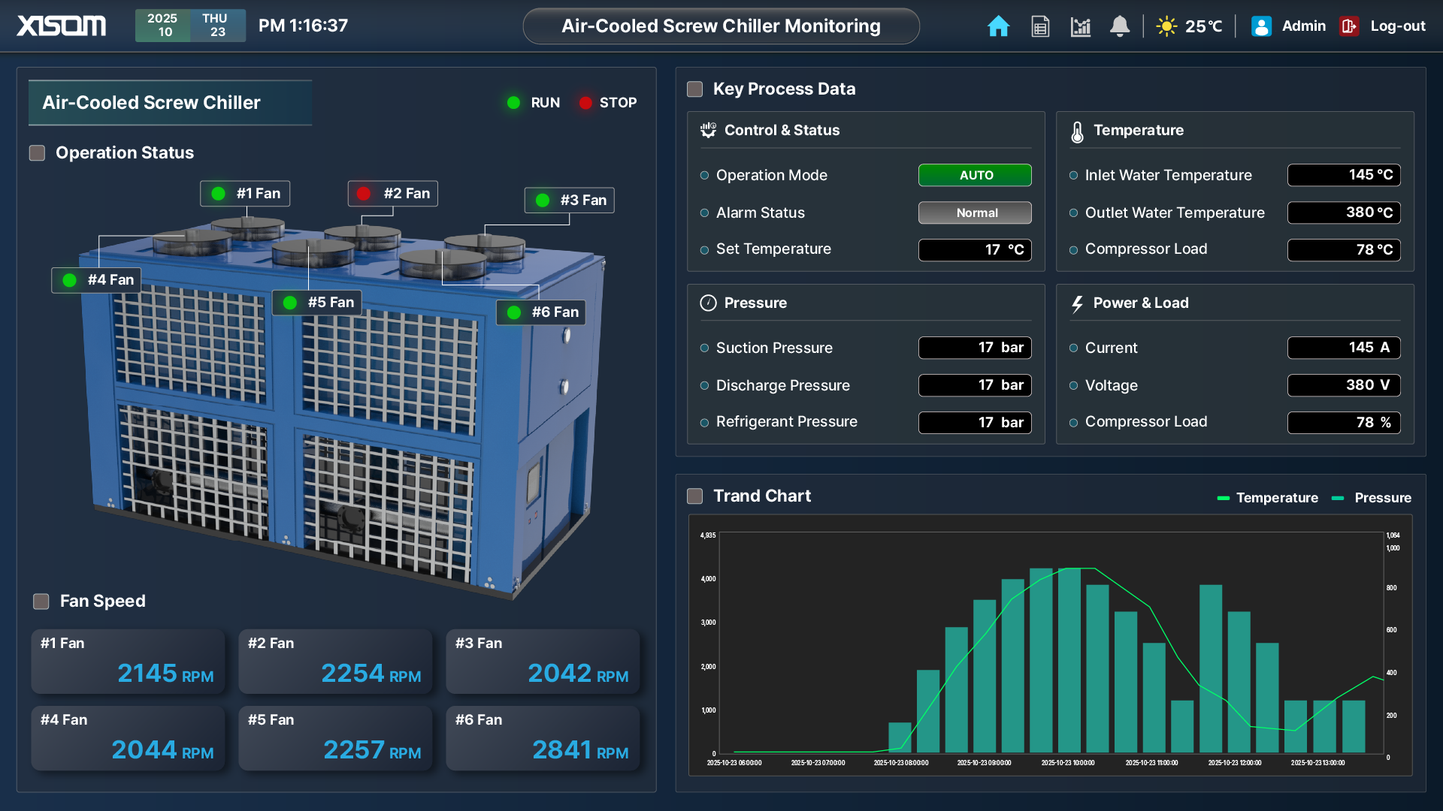Image resolution: width=1443 pixels, height=811 pixels.
Task: Click the Pressure gauge icon
Action: click(707, 303)
